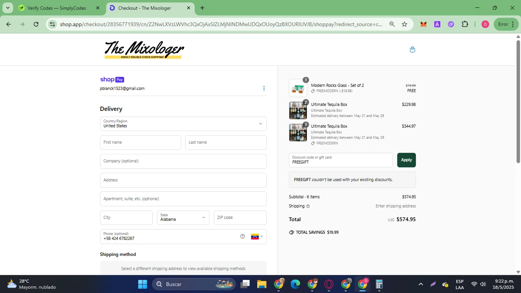Expand the Country/Region dropdown

click(183, 124)
